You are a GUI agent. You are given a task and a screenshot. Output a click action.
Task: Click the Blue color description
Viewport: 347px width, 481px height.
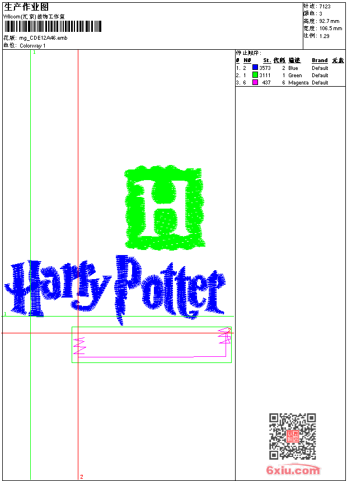[293, 68]
